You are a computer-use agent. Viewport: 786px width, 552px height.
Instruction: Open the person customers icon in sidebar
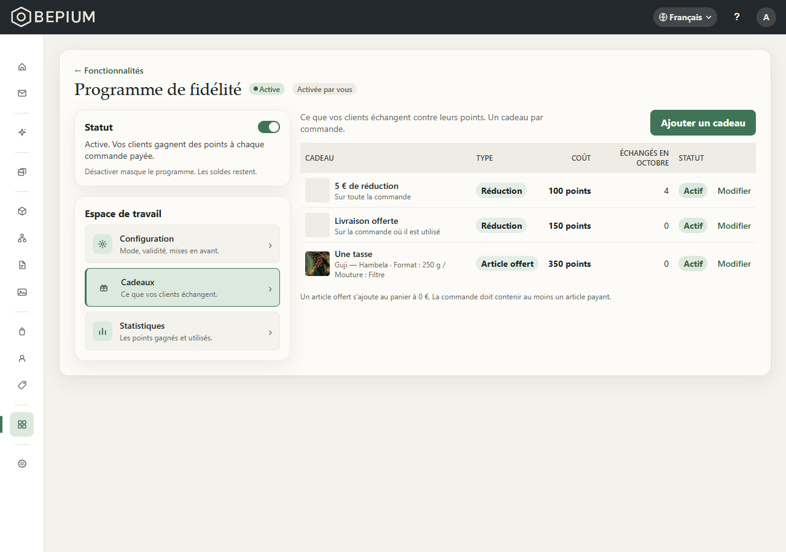[22, 358]
